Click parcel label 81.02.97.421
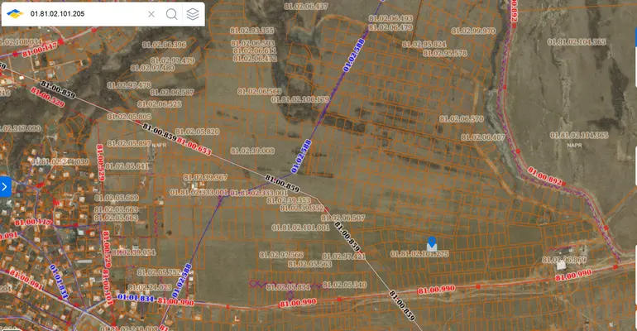Image resolution: width=637 pixels, height=331 pixels. coord(343,257)
